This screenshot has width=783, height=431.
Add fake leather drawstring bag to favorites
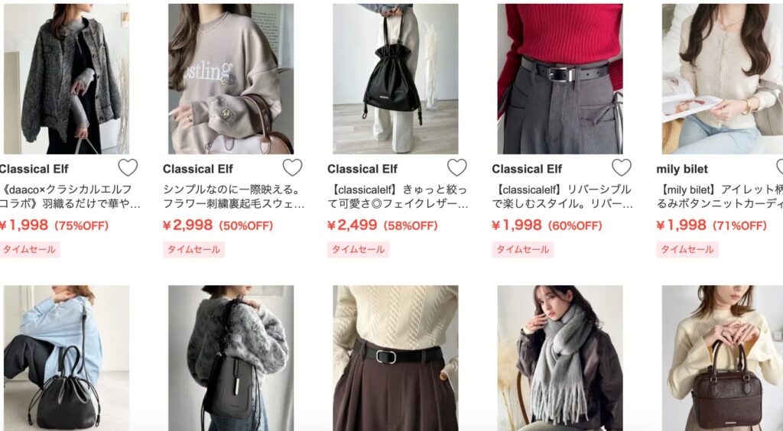[456, 167]
